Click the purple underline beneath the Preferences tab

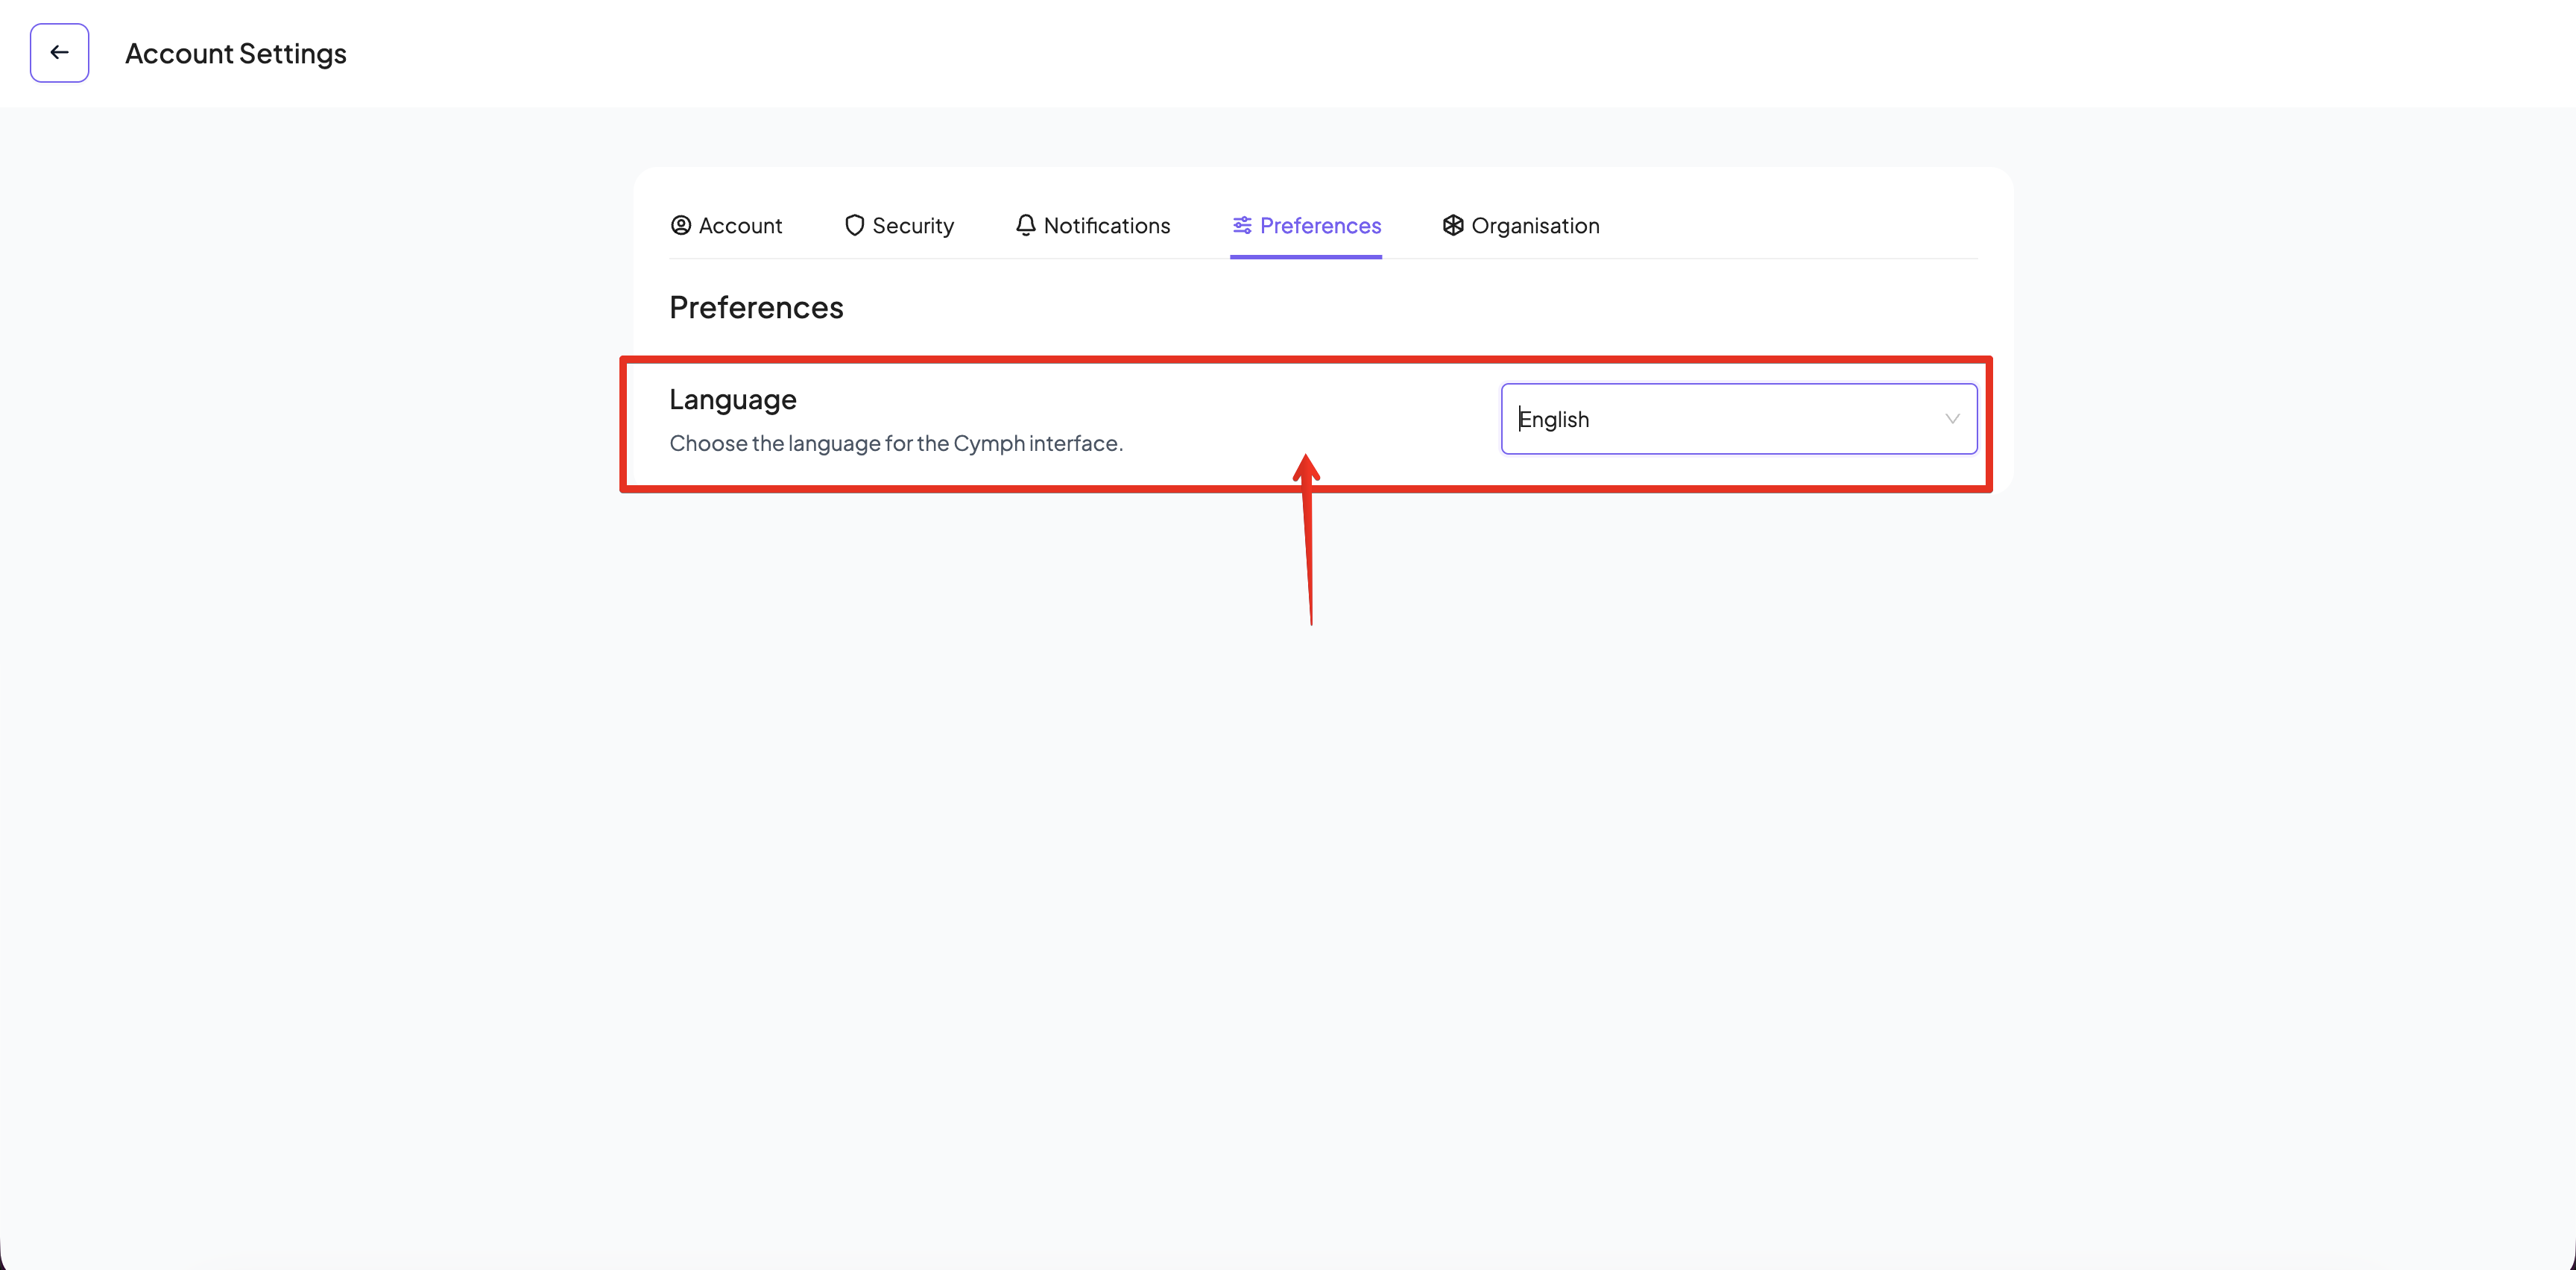pyautogui.click(x=1305, y=256)
